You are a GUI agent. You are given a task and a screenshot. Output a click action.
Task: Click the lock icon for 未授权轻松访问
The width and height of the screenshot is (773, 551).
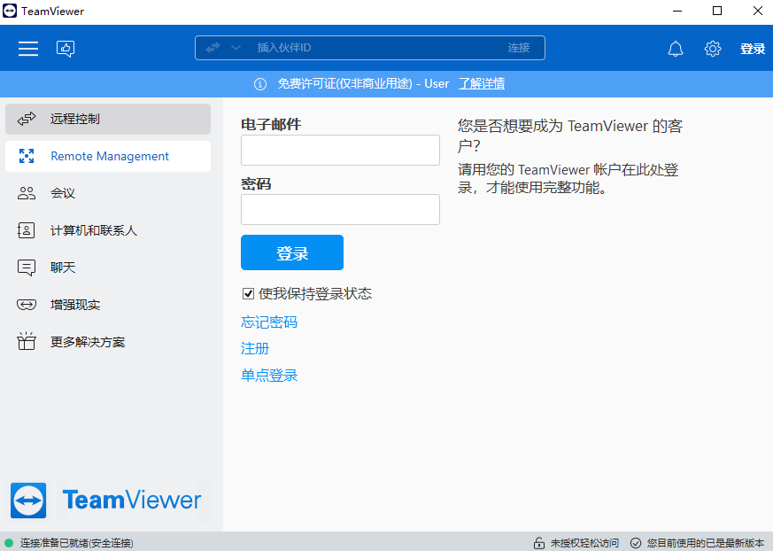pos(538,541)
